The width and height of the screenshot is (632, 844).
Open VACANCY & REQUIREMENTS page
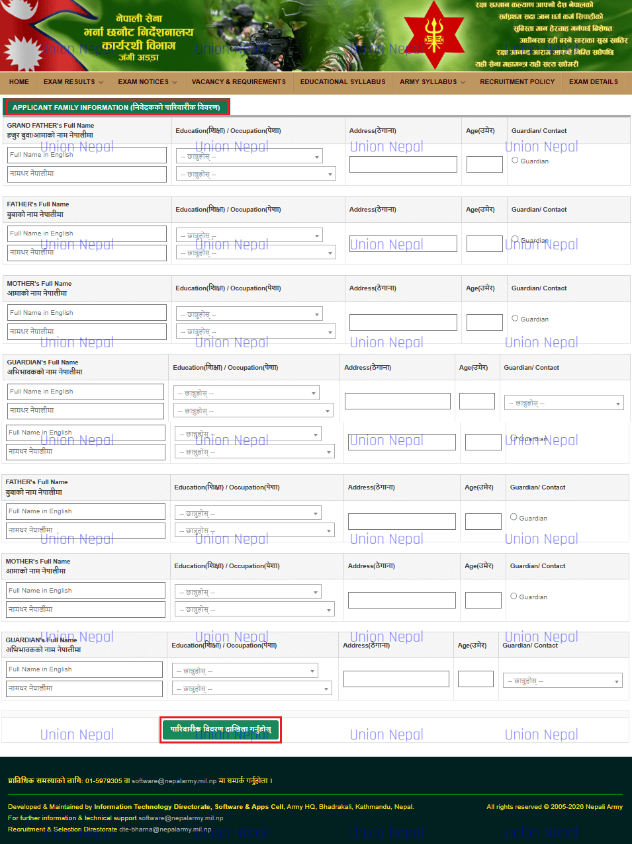click(239, 82)
